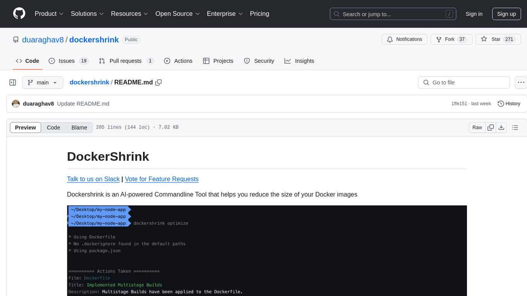The width and height of the screenshot is (527, 296).
Task: Click the Sign up button
Action: [x=506, y=14]
